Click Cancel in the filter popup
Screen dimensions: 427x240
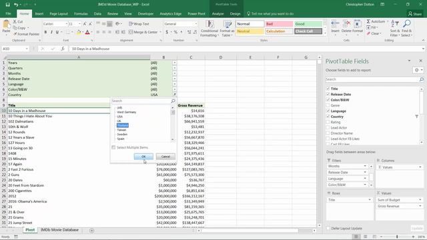click(165, 157)
